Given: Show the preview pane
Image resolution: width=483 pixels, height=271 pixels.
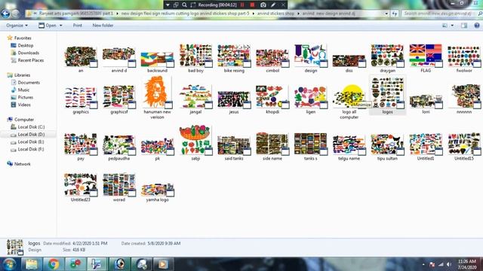Looking at the screenshot, I should tap(464, 26).
